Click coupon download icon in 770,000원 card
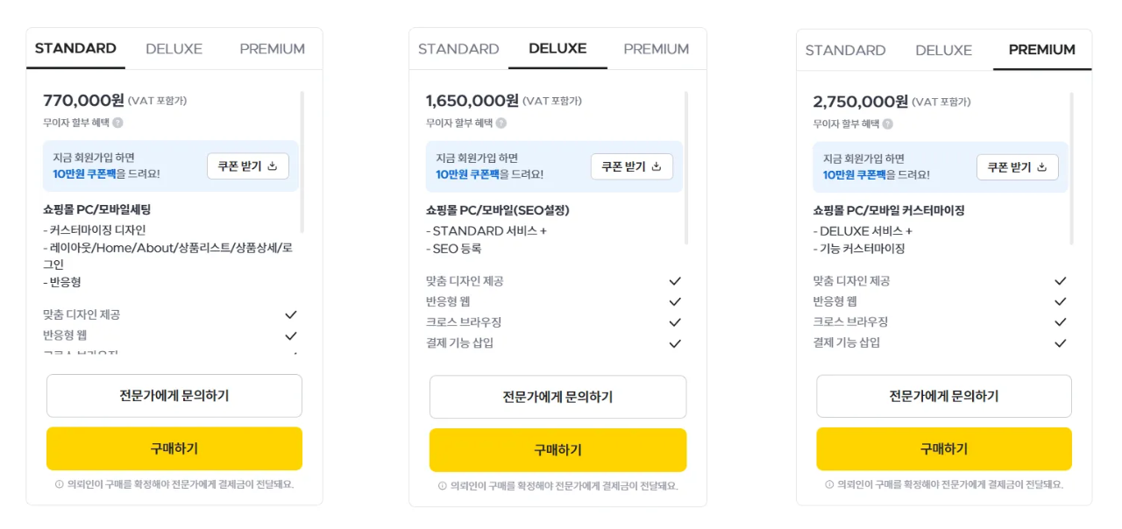This screenshot has width=1122, height=529. pos(272,166)
